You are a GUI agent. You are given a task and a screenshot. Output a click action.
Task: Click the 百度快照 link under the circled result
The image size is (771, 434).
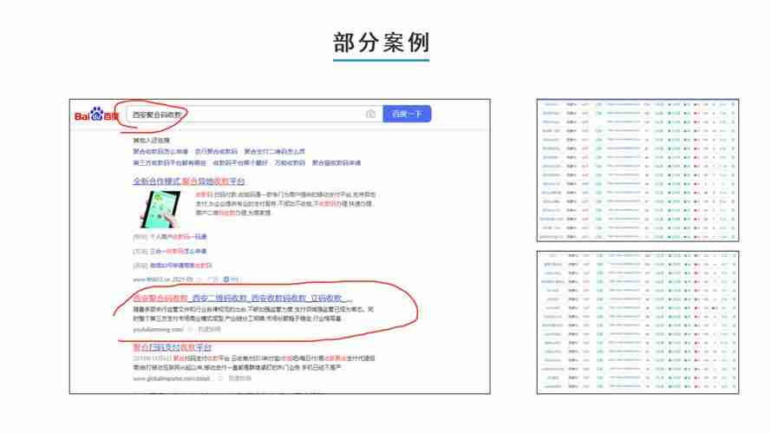tap(210, 329)
